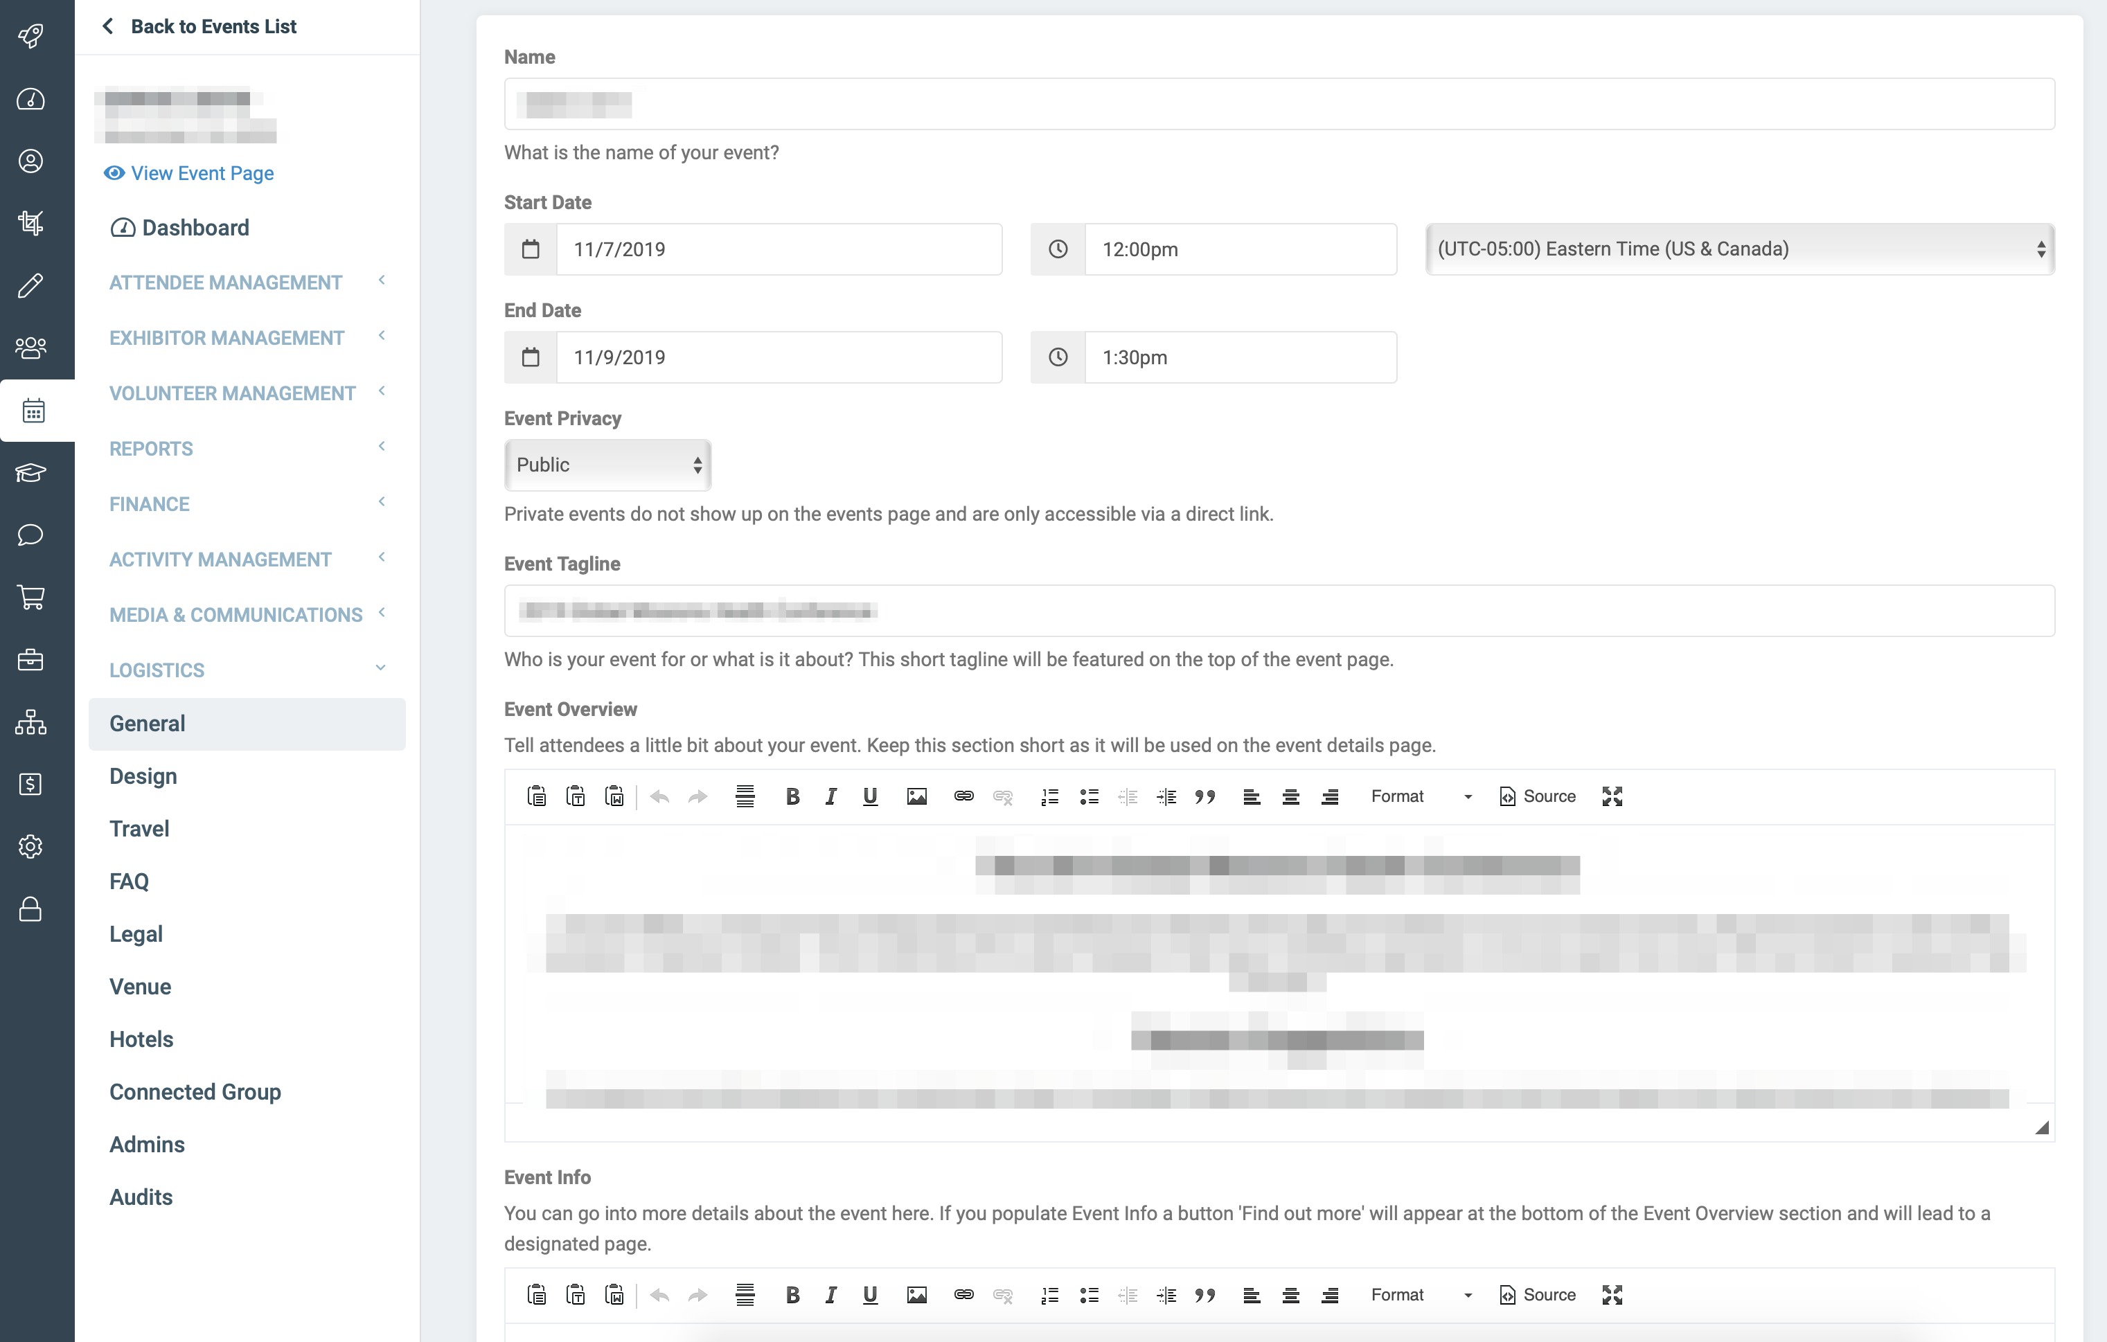Open the graduation cap sidebar icon
This screenshot has height=1342, width=2107.
(x=31, y=473)
